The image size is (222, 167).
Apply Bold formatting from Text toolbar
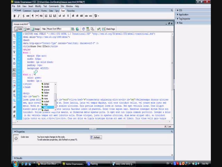click(x=15, y=16)
